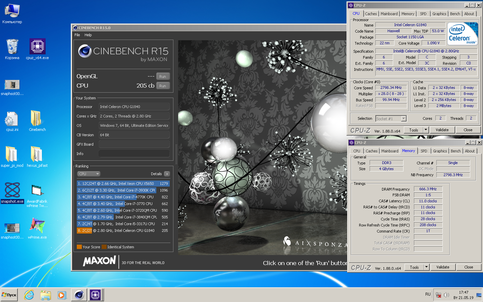
Task: Click Tools button in top CPU-Z
Action: pyautogui.click(x=414, y=130)
